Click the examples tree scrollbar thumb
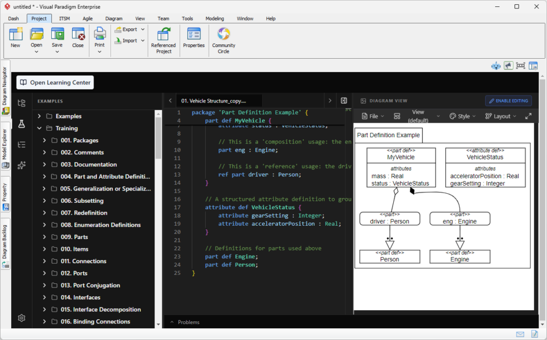Viewport: 547px width, 340px height. (x=158, y=138)
